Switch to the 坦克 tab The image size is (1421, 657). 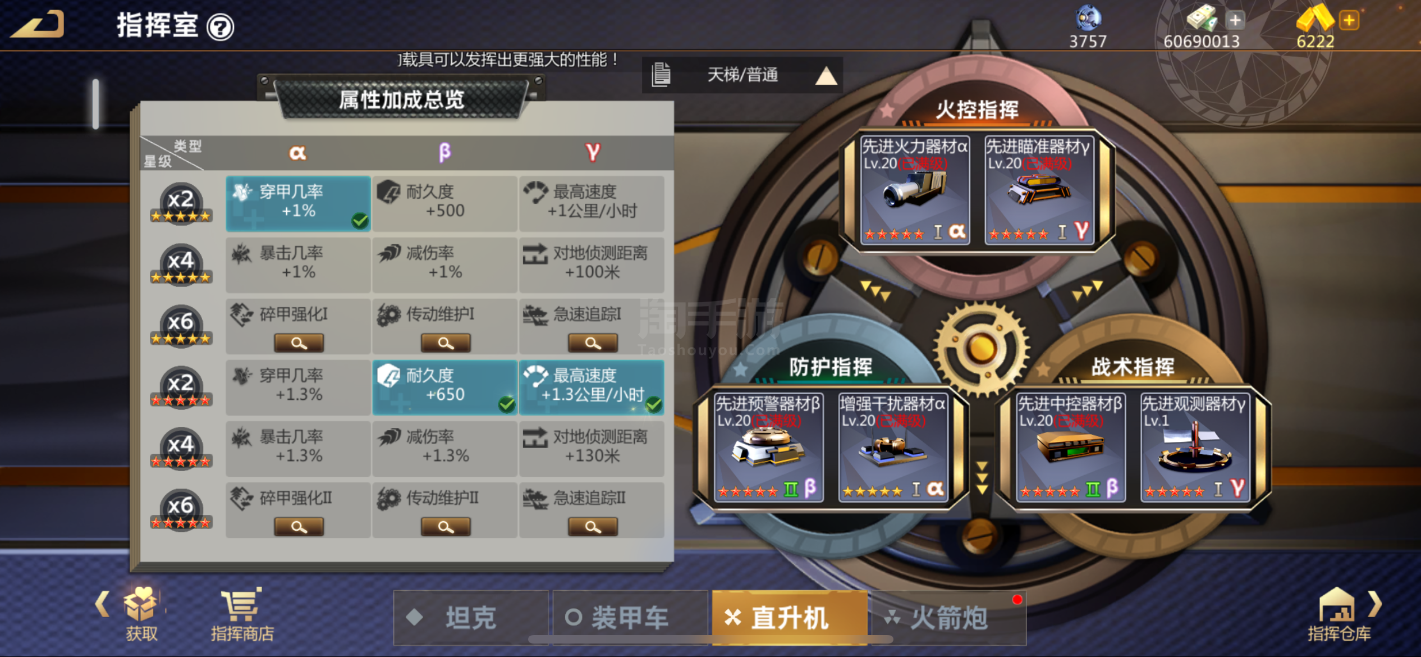tap(471, 617)
